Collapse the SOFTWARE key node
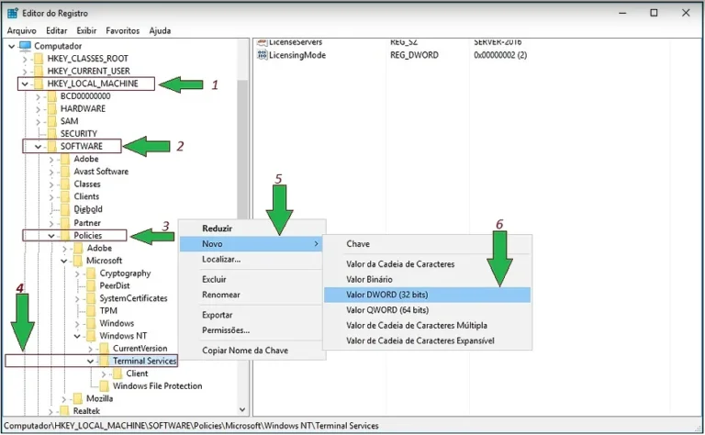 click(x=38, y=146)
